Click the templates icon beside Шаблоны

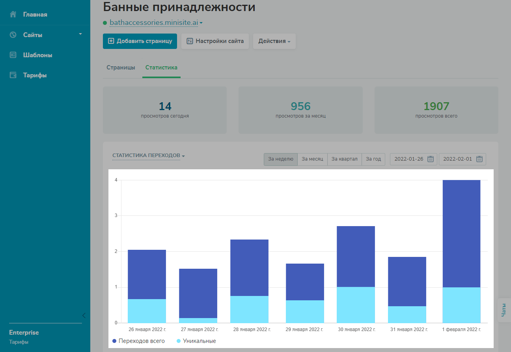point(13,55)
